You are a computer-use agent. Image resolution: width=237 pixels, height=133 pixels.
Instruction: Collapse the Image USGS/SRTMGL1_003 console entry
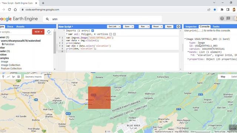[185, 39]
